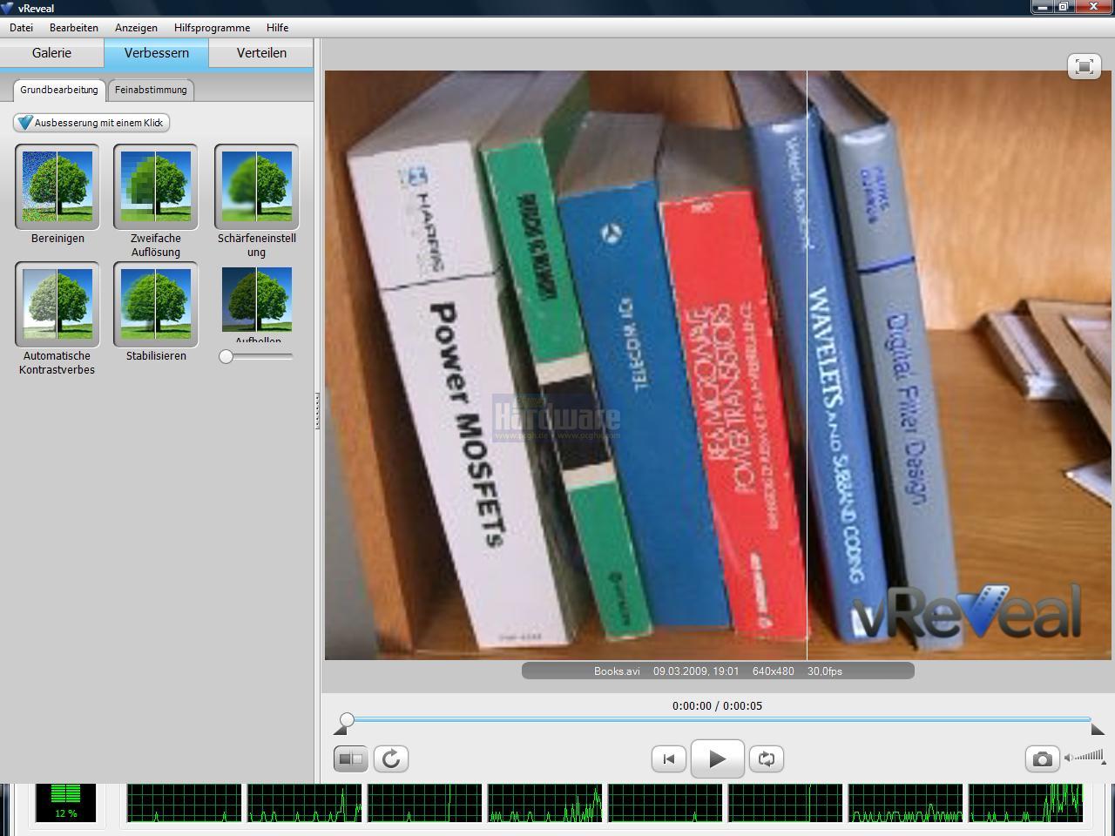
Task: Open the Anzeigen menu
Action: (x=136, y=28)
